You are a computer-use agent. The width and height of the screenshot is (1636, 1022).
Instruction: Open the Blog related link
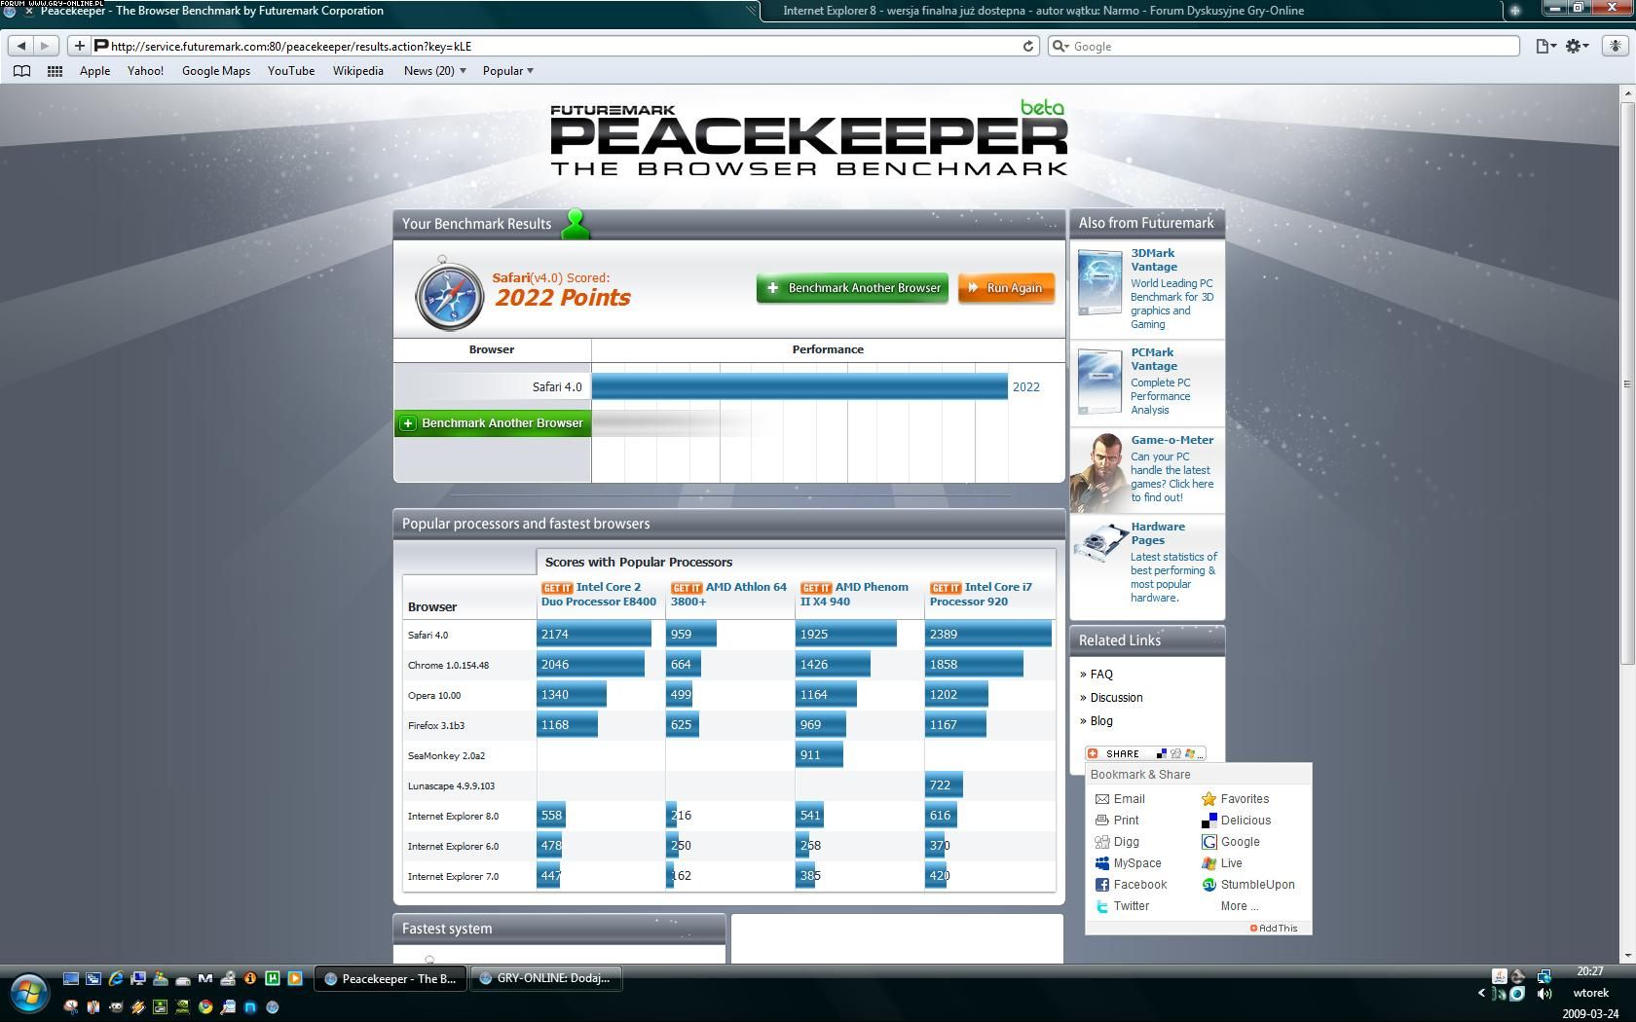point(1101,721)
